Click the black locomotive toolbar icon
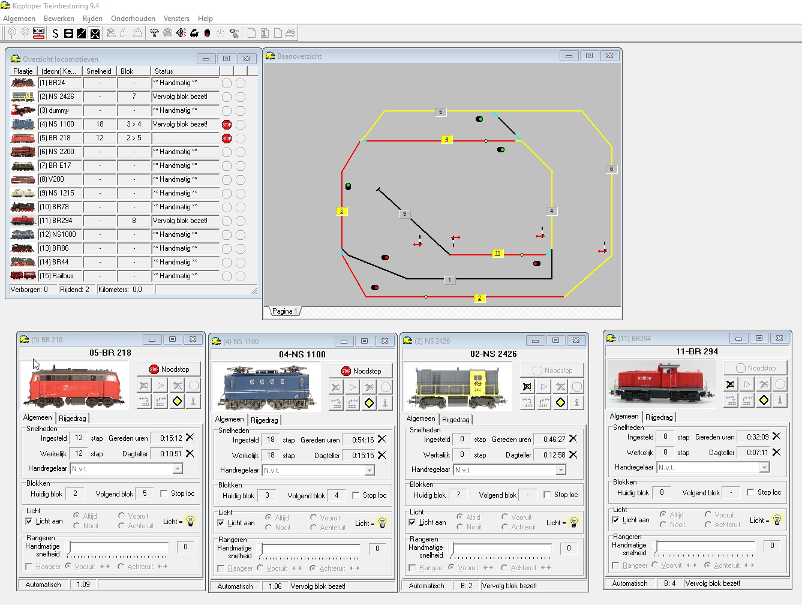This screenshot has height=605, width=802. coord(194,33)
